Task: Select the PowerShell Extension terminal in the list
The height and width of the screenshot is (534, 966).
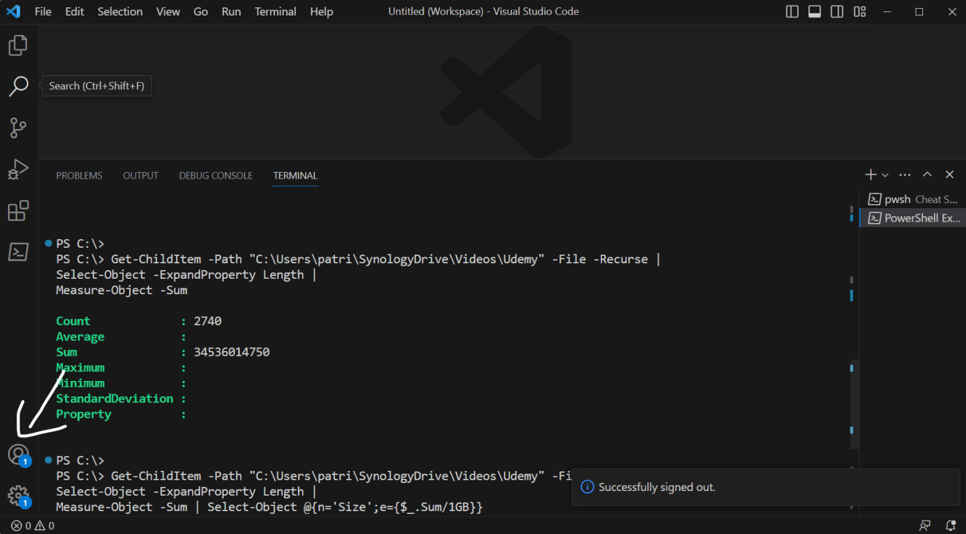Action: (915, 217)
